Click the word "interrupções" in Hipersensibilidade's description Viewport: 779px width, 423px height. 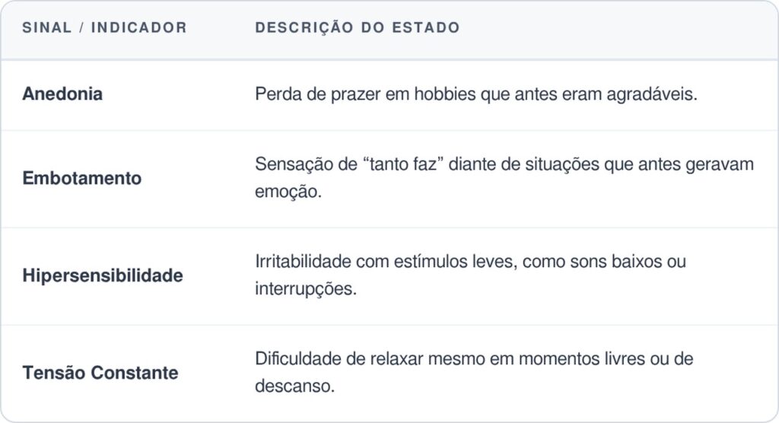tap(305, 290)
